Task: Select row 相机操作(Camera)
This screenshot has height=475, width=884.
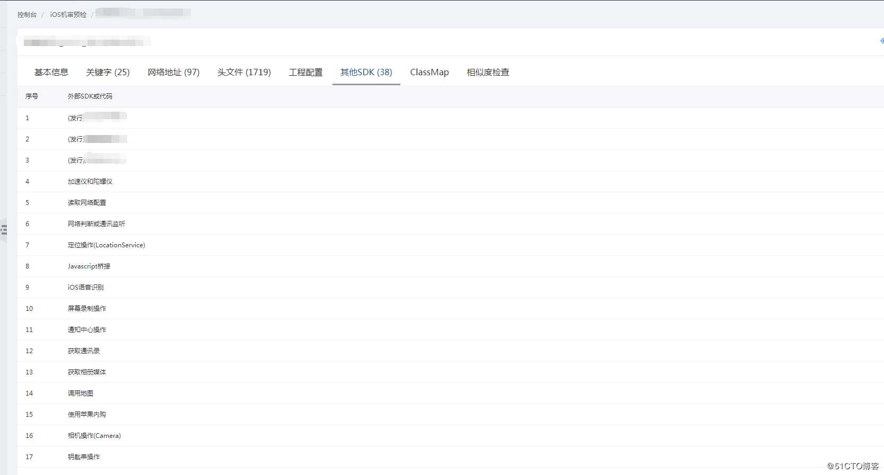Action: point(451,436)
